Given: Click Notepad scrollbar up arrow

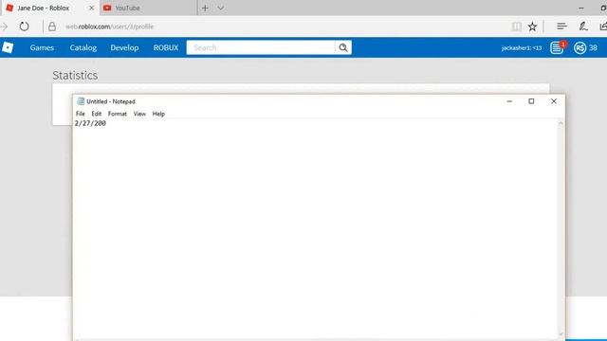Looking at the screenshot, I should [561, 123].
